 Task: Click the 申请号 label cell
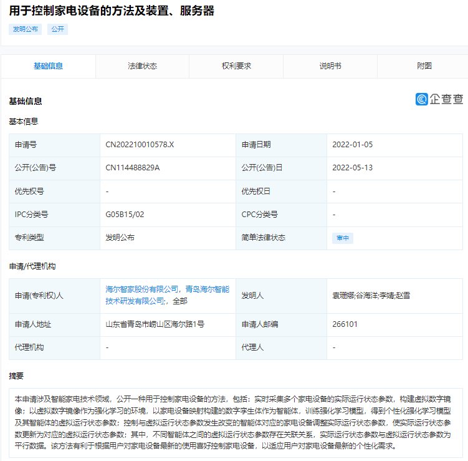point(55,145)
